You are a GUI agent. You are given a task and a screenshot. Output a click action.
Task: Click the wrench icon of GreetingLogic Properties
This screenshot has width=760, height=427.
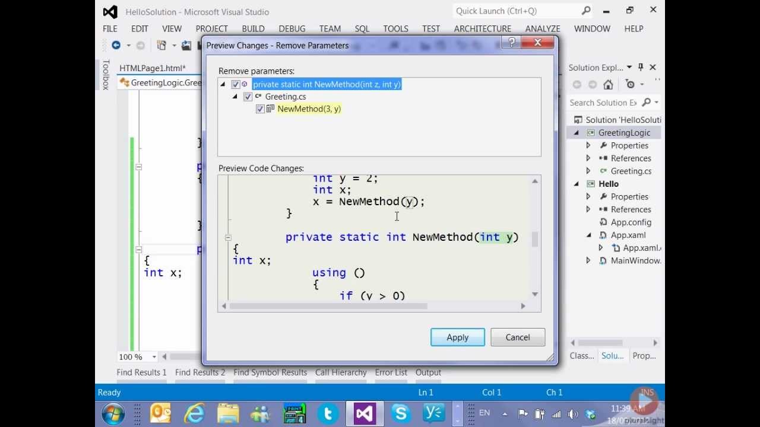point(603,145)
